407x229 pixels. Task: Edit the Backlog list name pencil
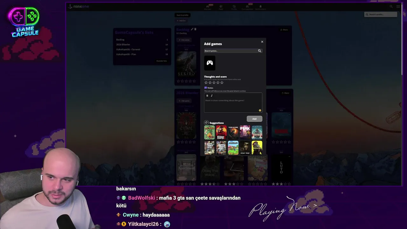(x=192, y=29)
